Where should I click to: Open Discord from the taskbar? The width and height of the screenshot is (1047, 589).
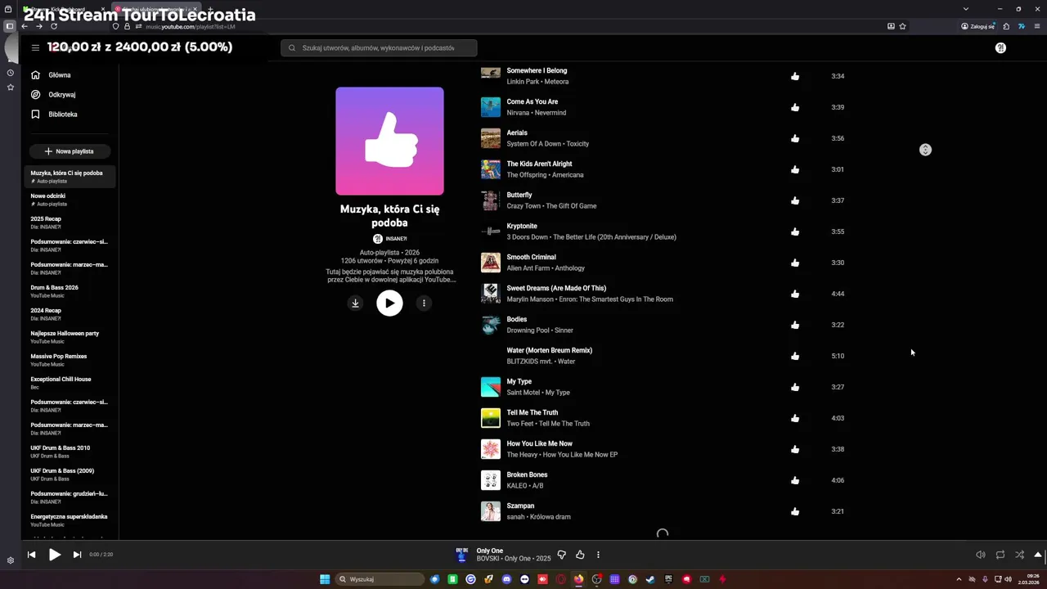(506, 579)
